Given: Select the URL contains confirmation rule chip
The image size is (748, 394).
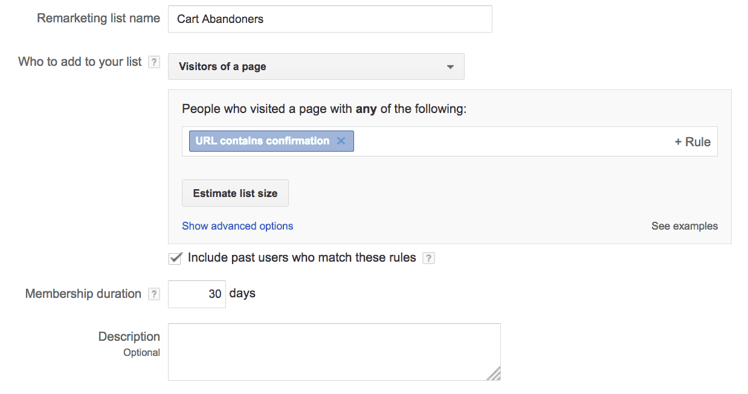Looking at the screenshot, I should 263,141.
